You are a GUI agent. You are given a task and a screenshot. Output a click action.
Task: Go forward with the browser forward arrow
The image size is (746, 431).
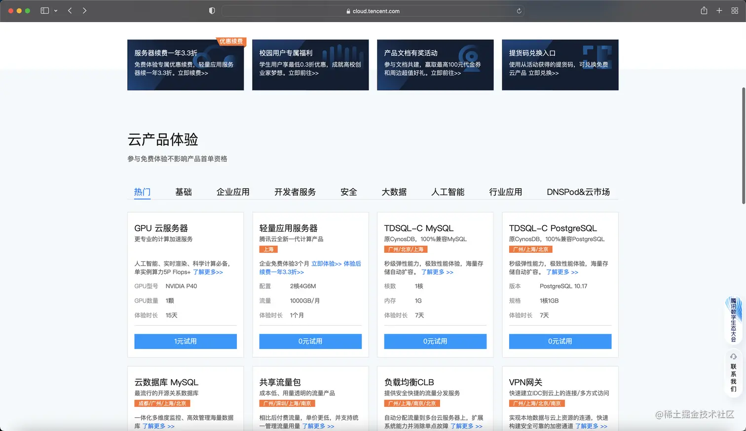coord(84,11)
